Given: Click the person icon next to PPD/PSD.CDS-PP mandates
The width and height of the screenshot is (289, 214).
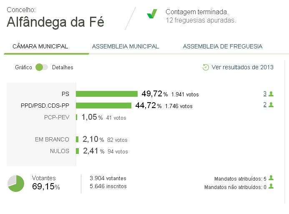Looking at the screenshot, I should click(271, 105).
